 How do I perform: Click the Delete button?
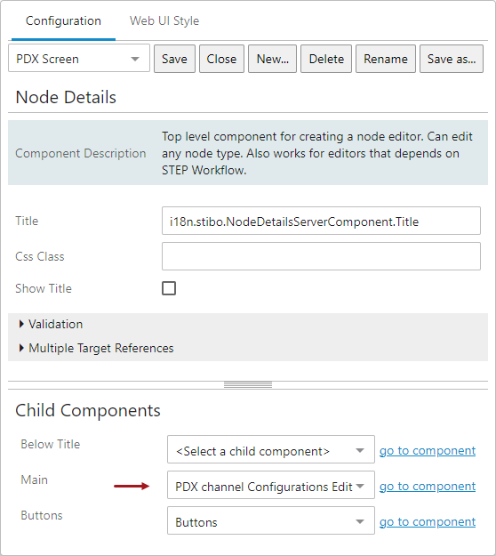(x=326, y=59)
